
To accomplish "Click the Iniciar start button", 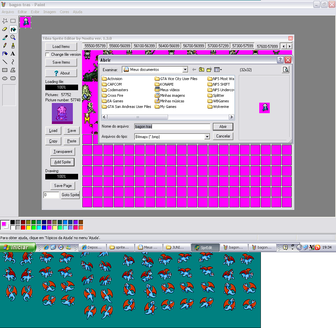I will [x=17, y=247].
